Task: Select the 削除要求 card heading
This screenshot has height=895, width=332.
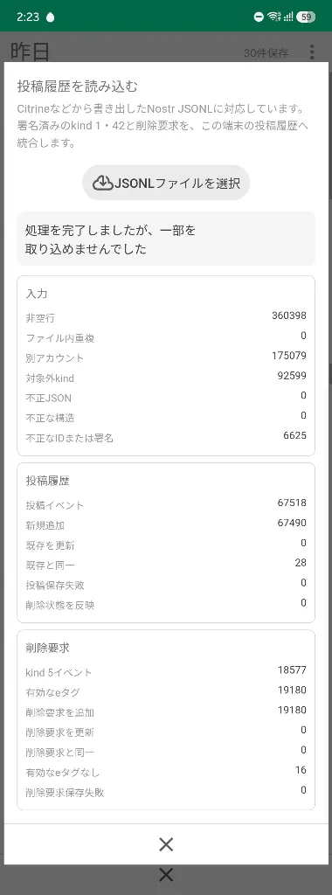Action: click(x=47, y=648)
